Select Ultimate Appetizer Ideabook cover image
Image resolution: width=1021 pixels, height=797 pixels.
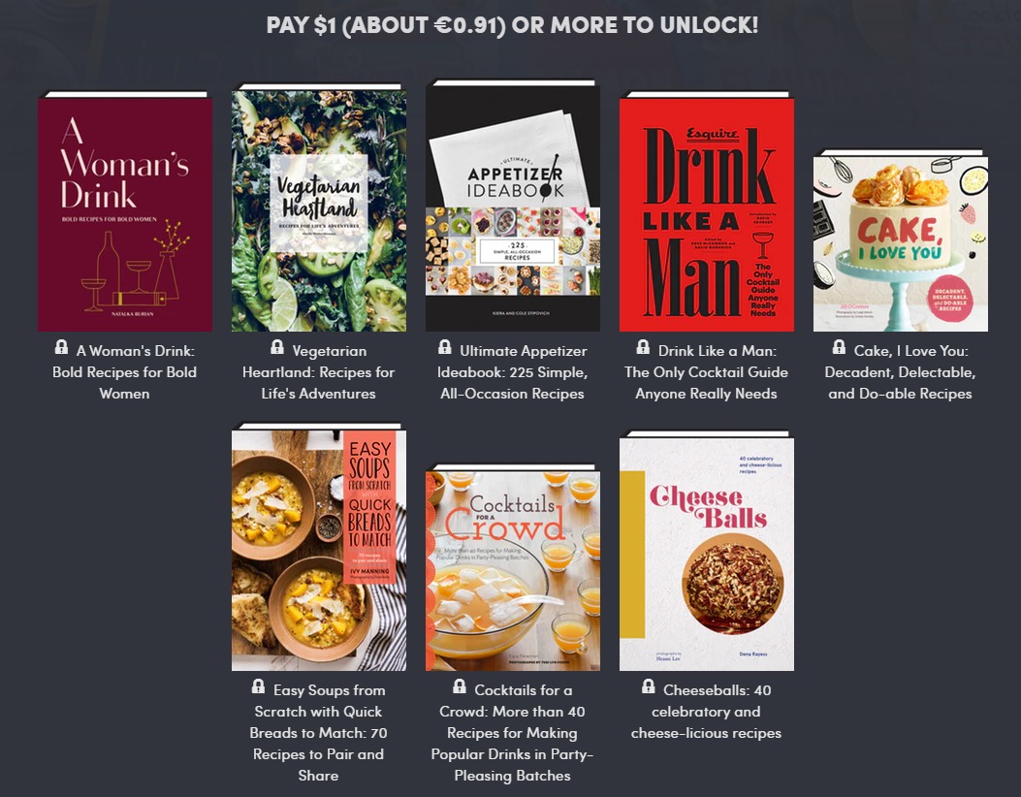(x=513, y=206)
